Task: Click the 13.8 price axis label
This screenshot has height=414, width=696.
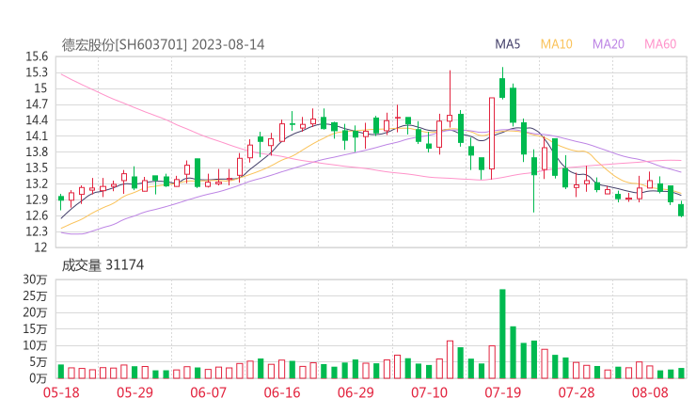Action: pyautogui.click(x=37, y=151)
